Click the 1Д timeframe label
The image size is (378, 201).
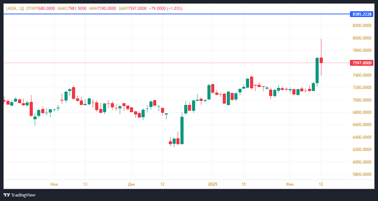(21, 8)
